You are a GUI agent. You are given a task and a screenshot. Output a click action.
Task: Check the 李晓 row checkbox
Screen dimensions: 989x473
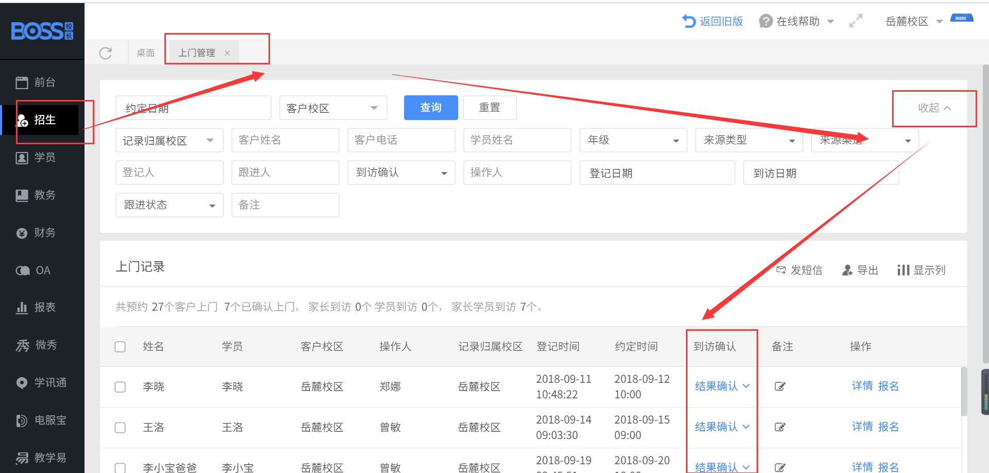pyautogui.click(x=120, y=387)
